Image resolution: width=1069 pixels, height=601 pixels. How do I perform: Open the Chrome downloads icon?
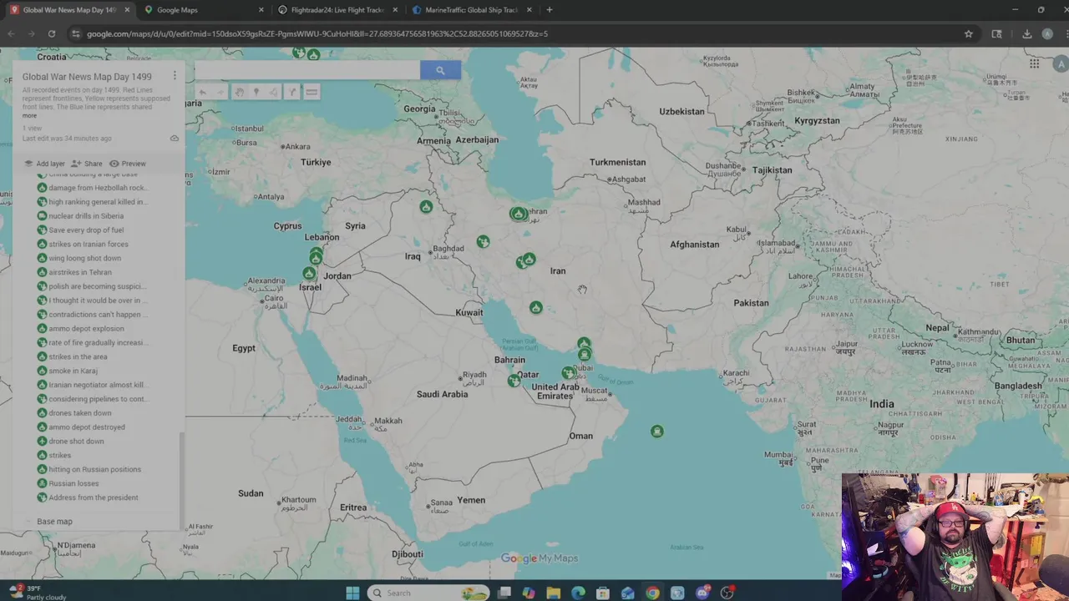(1027, 33)
